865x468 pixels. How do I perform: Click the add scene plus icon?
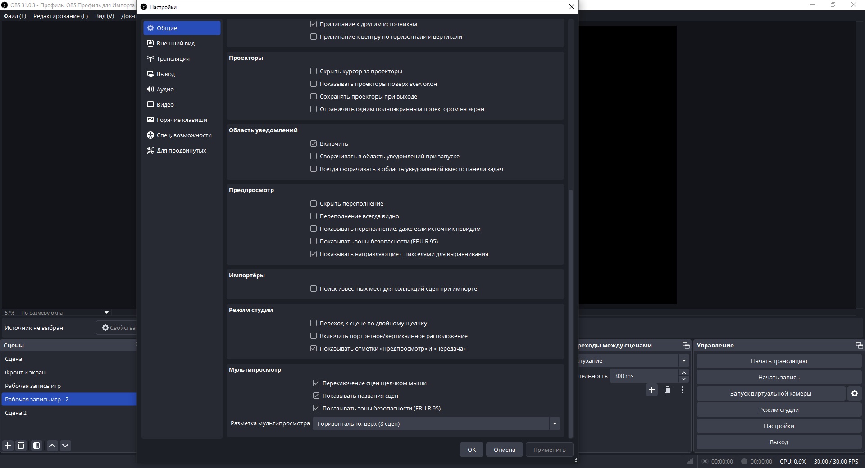[8, 445]
